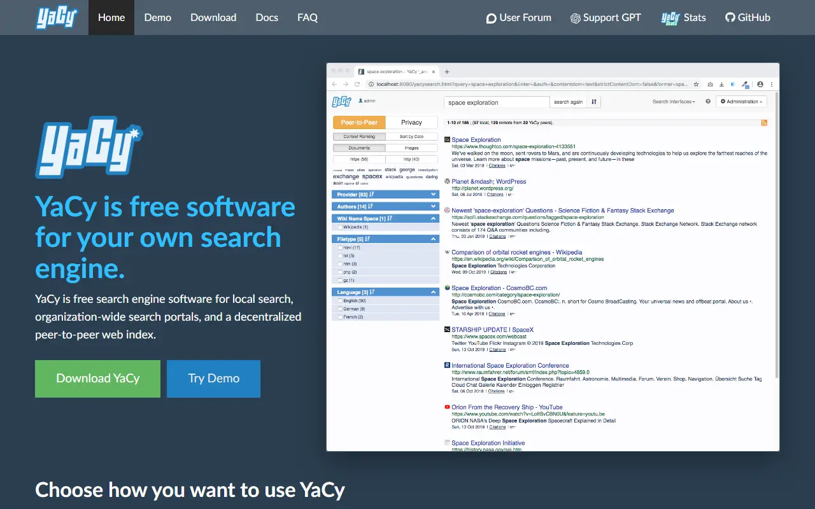
Task: Click the download arrow icon in the screenshot's browser toolbar
Action: [721, 84]
